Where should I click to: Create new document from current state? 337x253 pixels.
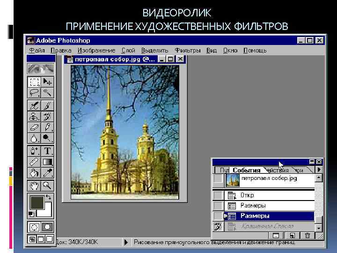[x=276, y=236]
